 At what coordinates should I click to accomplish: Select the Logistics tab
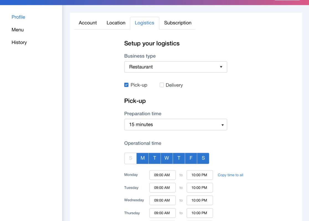(x=145, y=23)
